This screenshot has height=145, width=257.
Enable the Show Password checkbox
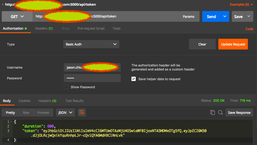click(x=66, y=87)
